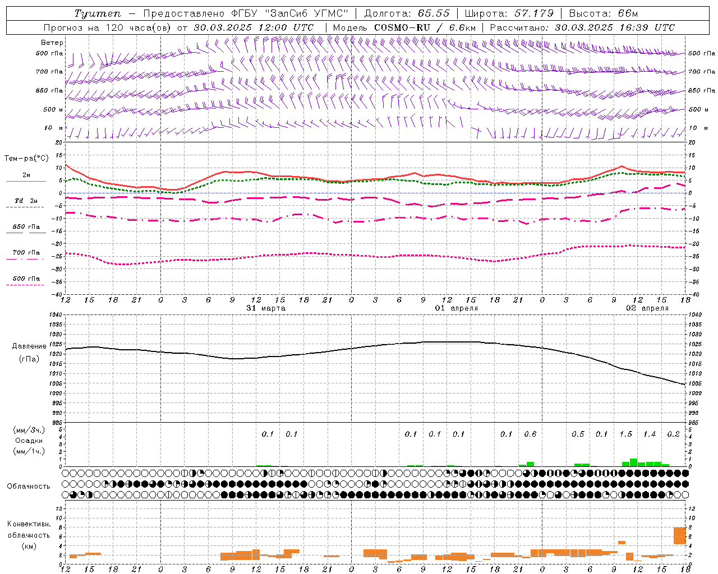The image size is (718, 574).
Task: Click the '0.5' precipitation value
Action: click(x=578, y=434)
